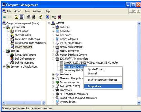Expand the Disk drives node
Image resolution: width=141 pixels, height=112 pixels.
coord(53,35)
